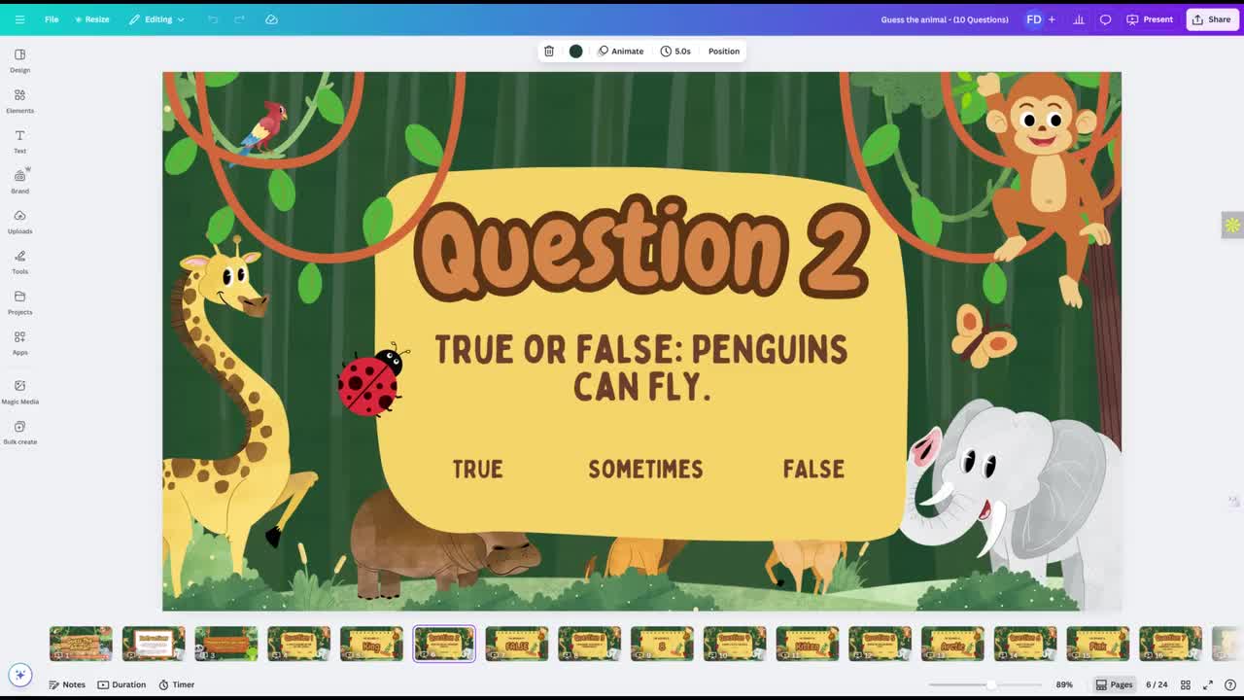This screenshot has height=700, width=1244.
Task: Open the Position panel
Action: point(724,52)
